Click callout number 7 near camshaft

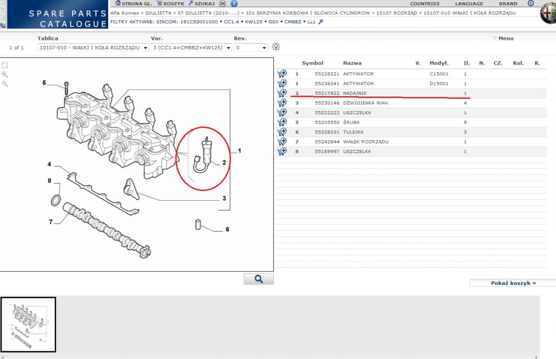pos(51,222)
